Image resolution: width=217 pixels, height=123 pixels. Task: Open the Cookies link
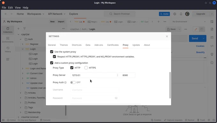200,46
